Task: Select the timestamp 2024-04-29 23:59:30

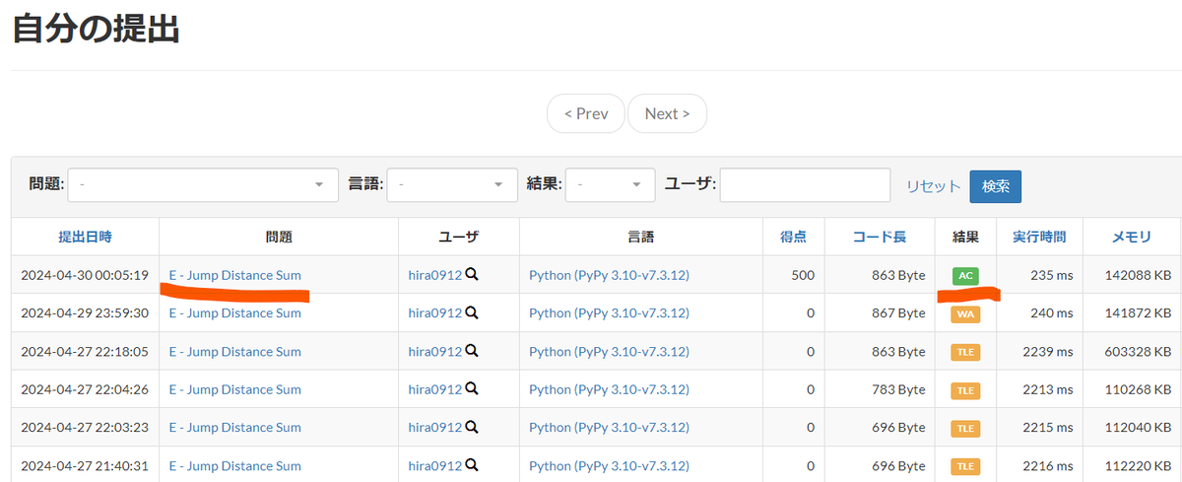Action: (85, 312)
